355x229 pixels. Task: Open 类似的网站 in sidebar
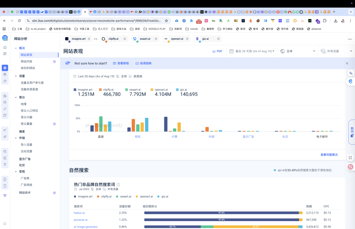[28, 68]
